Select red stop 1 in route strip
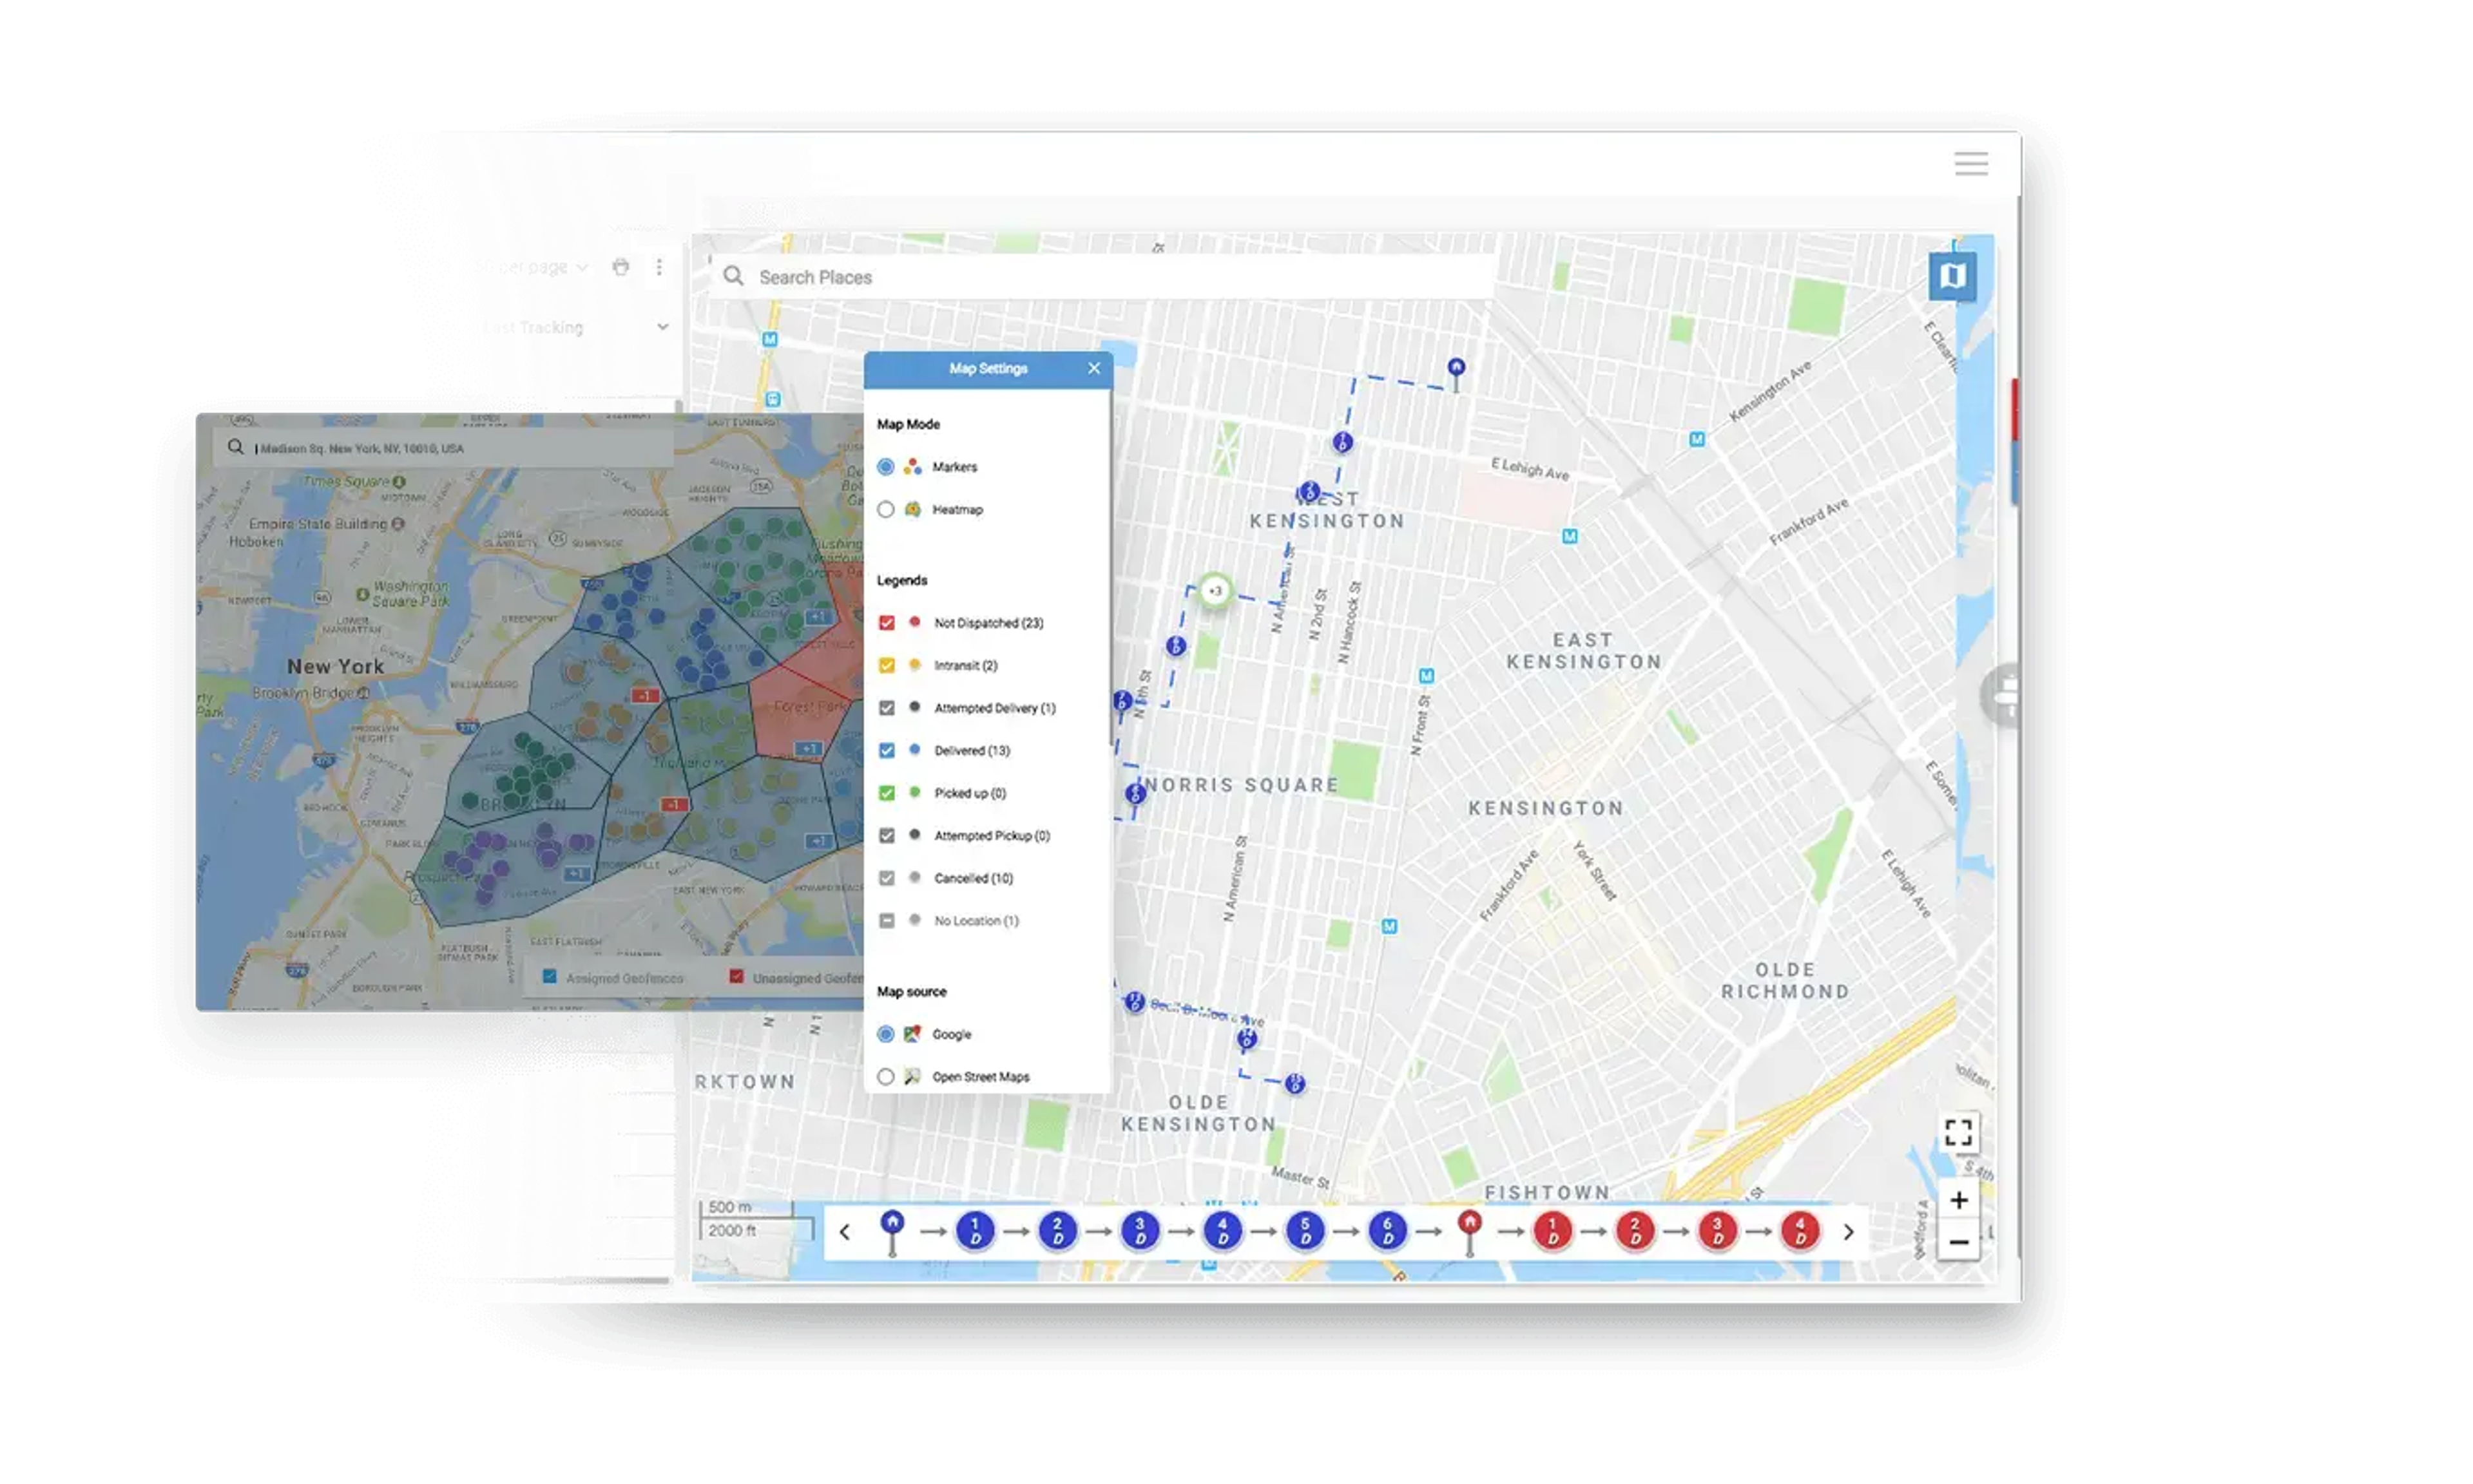The height and width of the screenshot is (1484, 2473). (1553, 1232)
